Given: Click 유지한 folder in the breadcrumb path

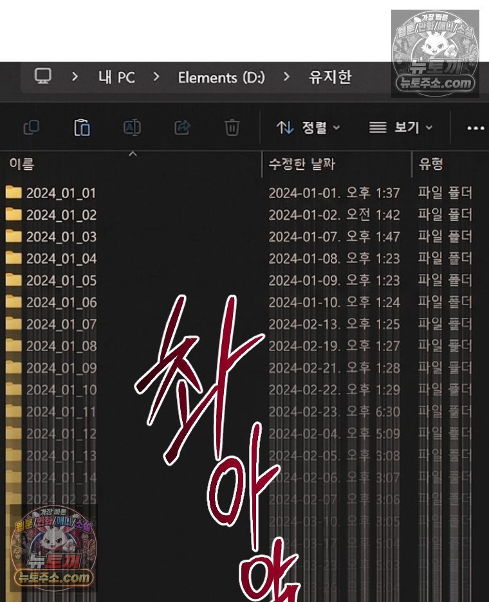Looking at the screenshot, I should tap(330, 77).
